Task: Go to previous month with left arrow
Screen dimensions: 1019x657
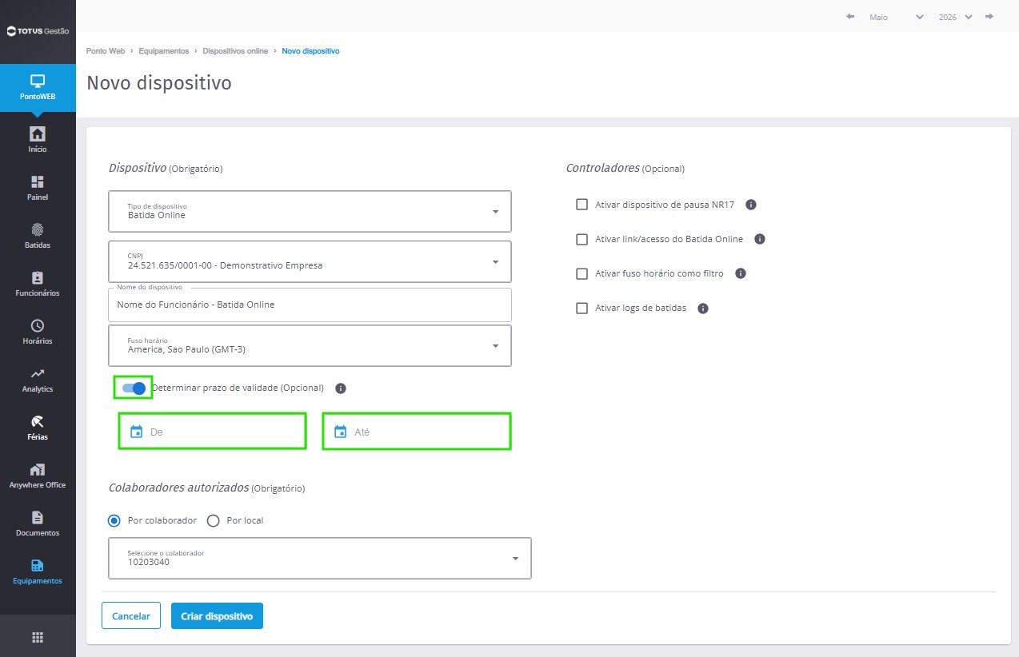Action: pyautogui.click(x=850, y=17)
